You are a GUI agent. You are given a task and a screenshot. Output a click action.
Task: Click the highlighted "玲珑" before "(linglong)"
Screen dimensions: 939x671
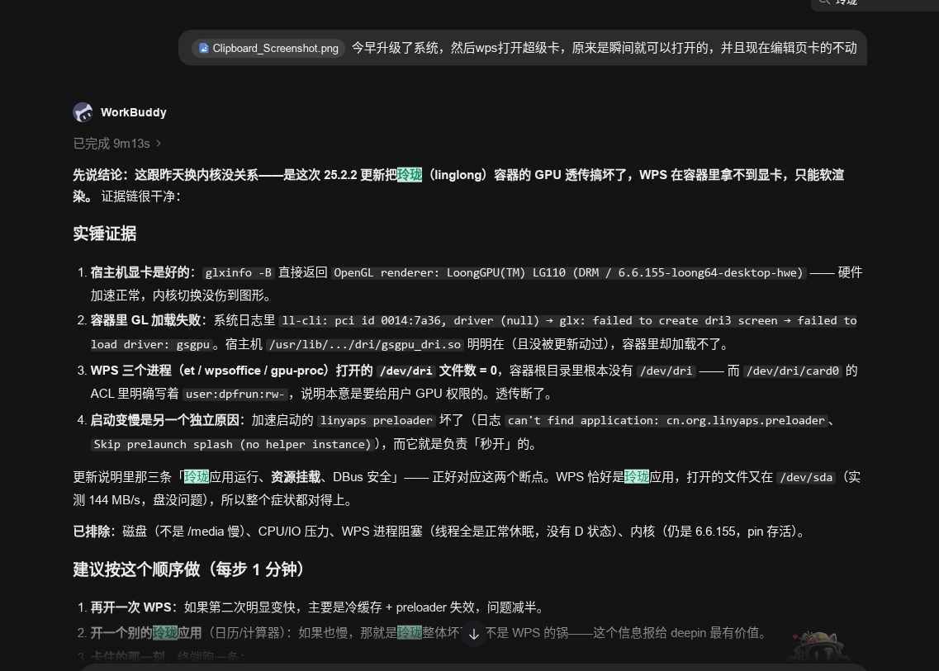click(x=410, y=175)
